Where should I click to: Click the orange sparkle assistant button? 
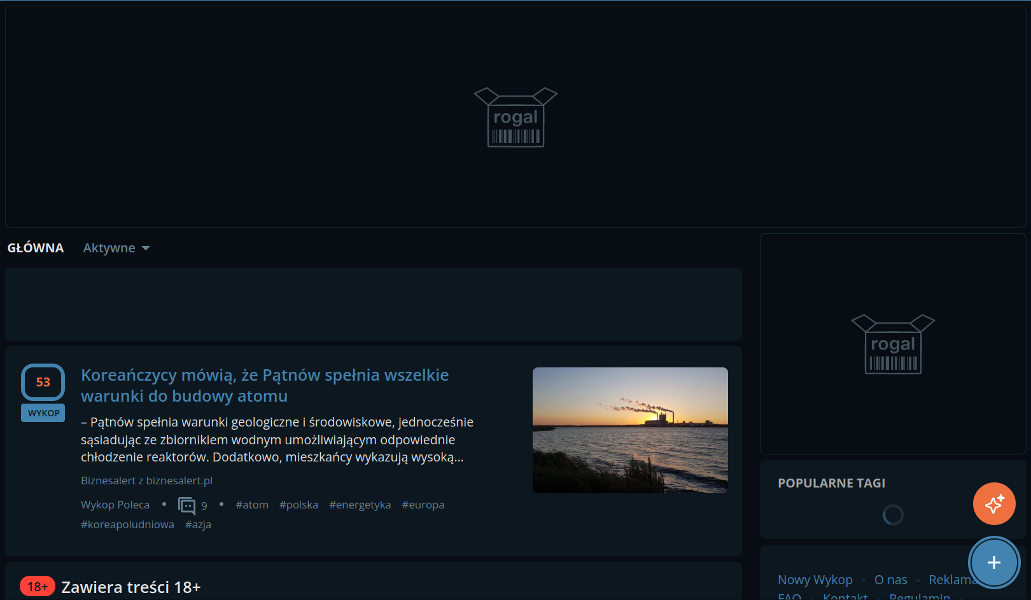[993, 504]
